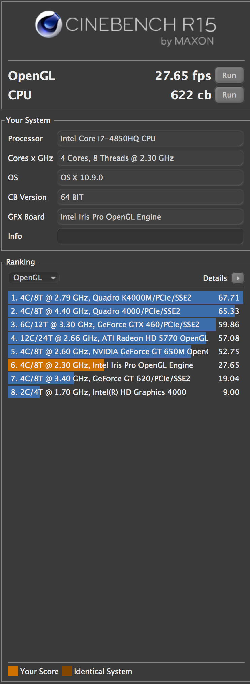The width and height of the screenshot is (250, 684).
Task: Click the 622 cb CPU score
Action: point(191,95)
